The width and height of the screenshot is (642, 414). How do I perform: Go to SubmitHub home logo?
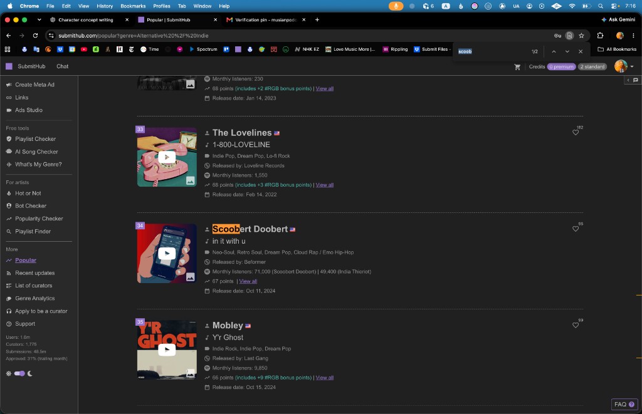pos(25,66)
